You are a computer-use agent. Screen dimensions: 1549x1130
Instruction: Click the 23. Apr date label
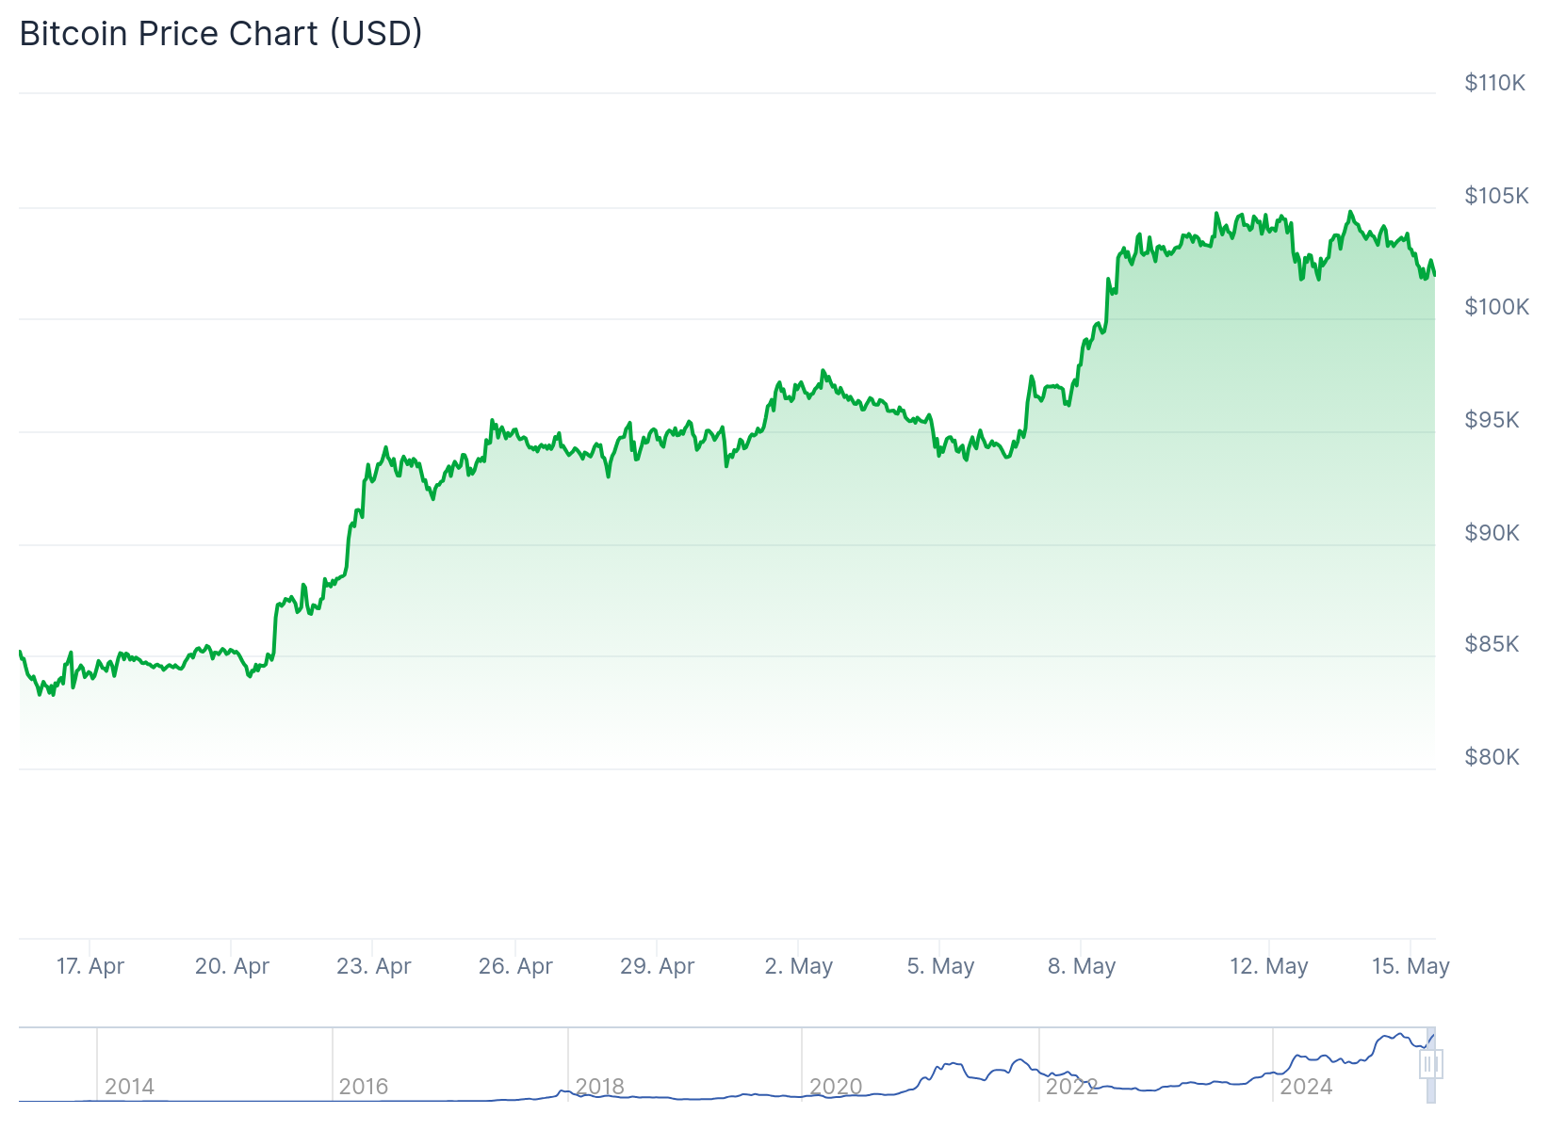tap(374, 966)
